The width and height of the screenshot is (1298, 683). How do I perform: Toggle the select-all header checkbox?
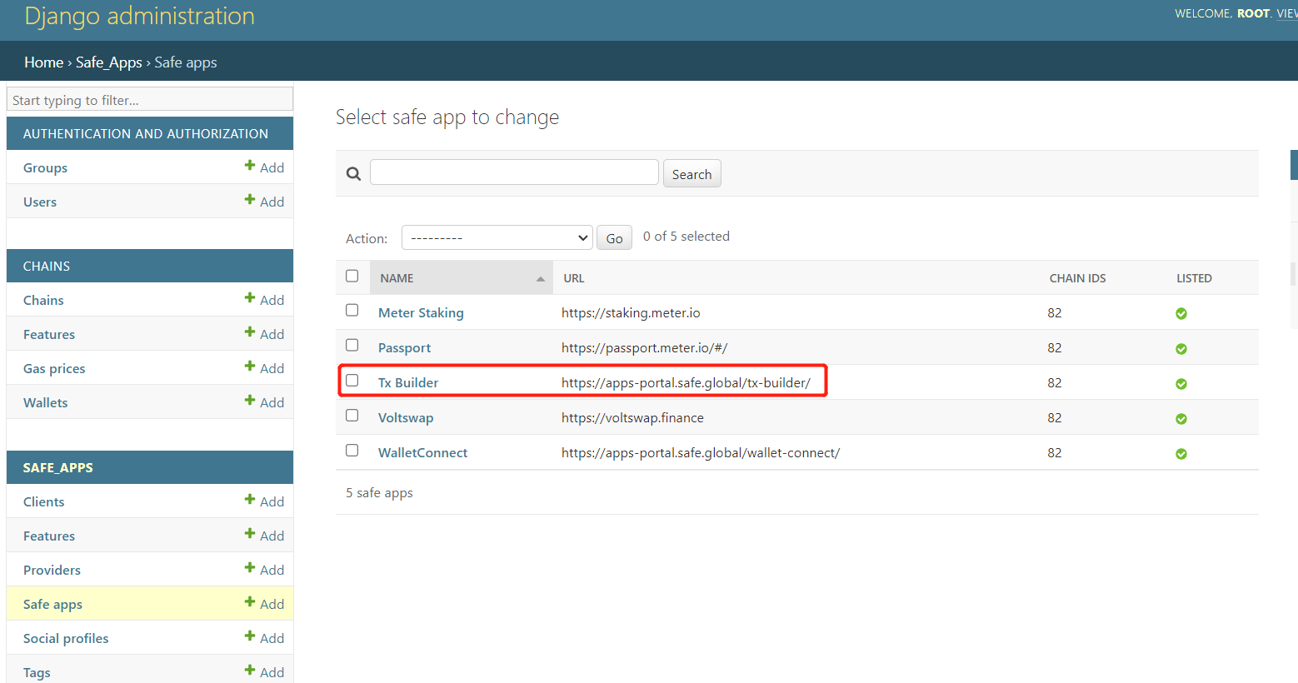(x=352, y=276)
